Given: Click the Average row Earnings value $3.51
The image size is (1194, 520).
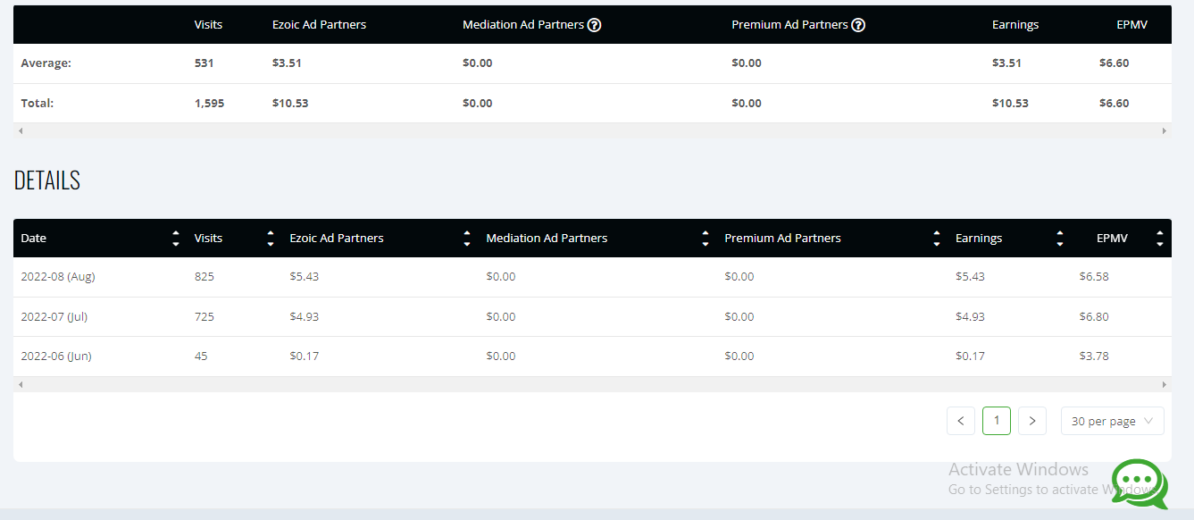Looking at the screenshot, I should [x=1006, y=63].
